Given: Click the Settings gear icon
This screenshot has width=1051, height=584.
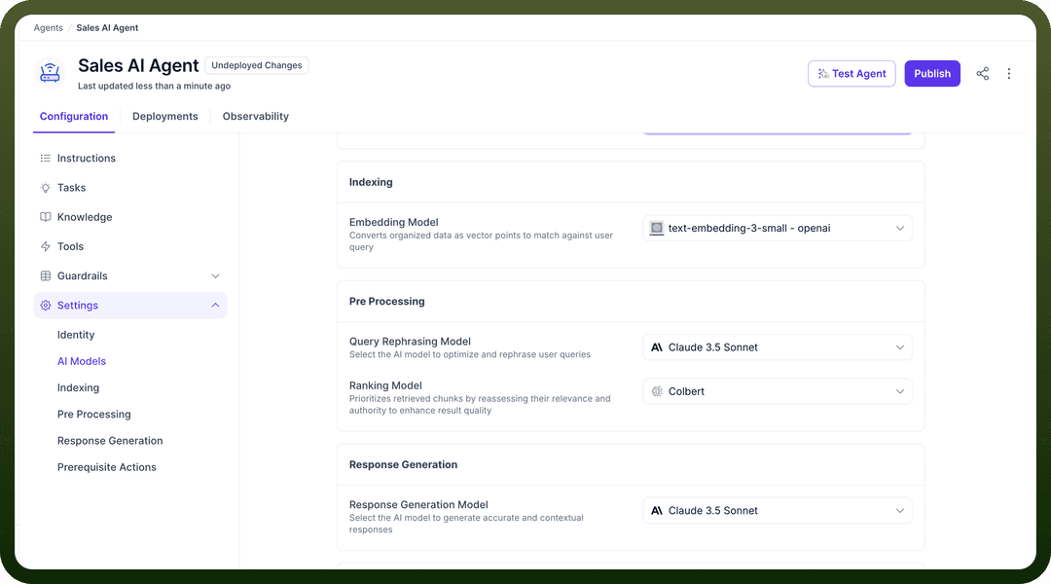Looking at the screenshot, I should 46,305.
